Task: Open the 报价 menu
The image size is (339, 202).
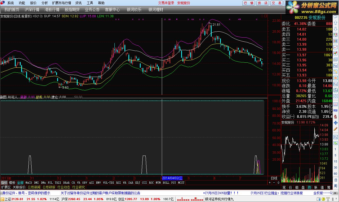Action: [33, 3]
